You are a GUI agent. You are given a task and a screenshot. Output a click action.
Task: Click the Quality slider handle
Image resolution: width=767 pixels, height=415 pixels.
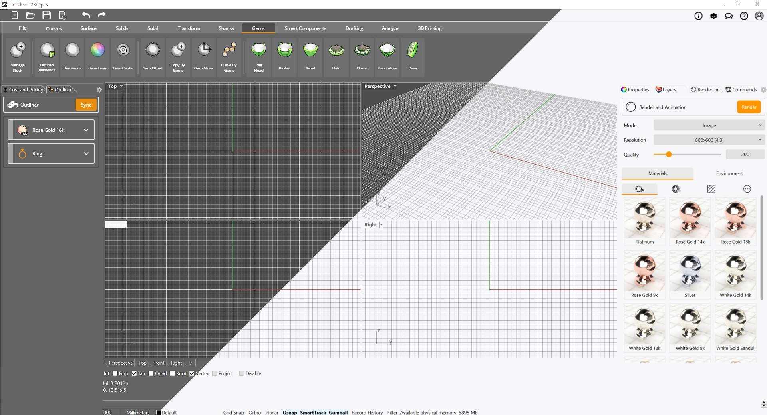click(x=669, y=155)
